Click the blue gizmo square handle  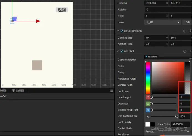pyautogui.click(x=14, y=19)
